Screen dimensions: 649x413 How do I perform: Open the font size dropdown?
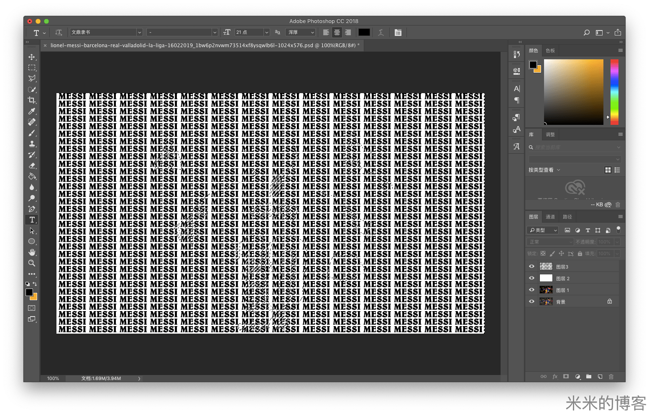point(266,32)
